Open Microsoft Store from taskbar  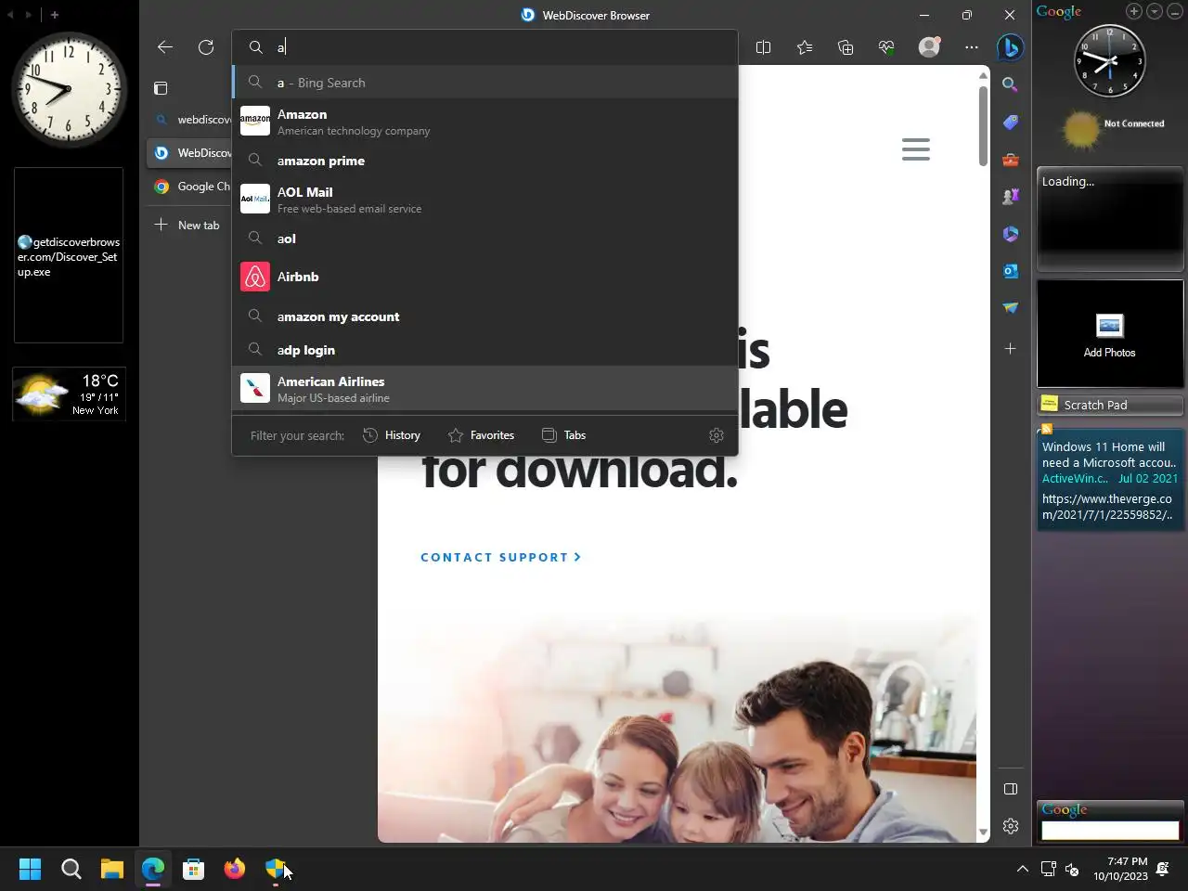194,869
